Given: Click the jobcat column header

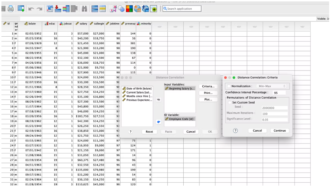Looking at the screenshot, I should 66,26.
